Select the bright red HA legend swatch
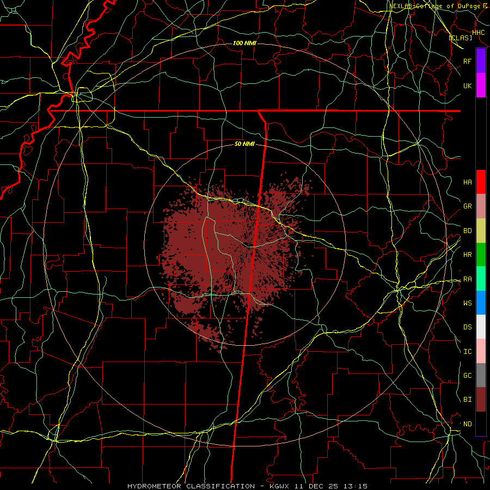Image resolution: width=490 pixels, height=490 pixels. (x=481, y=182)
